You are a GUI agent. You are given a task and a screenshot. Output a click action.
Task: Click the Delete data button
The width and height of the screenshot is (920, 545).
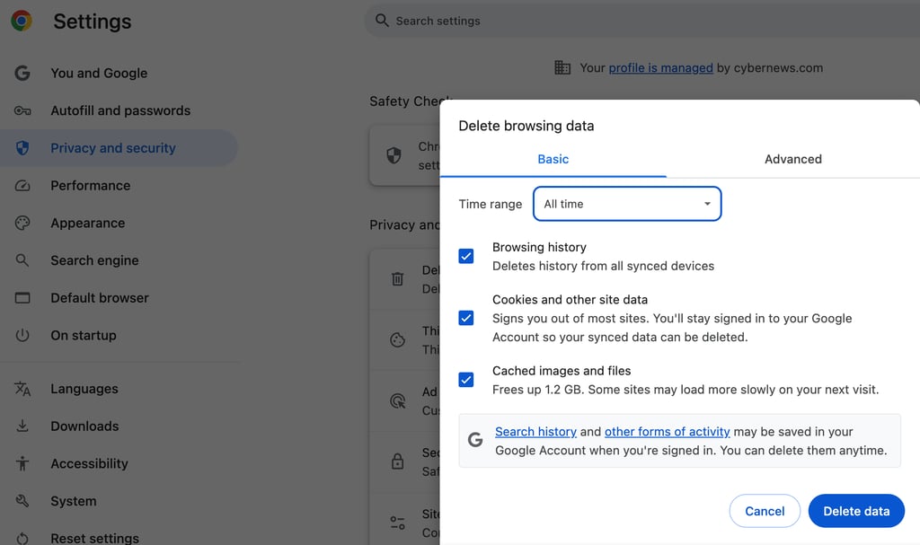(856, 511)
